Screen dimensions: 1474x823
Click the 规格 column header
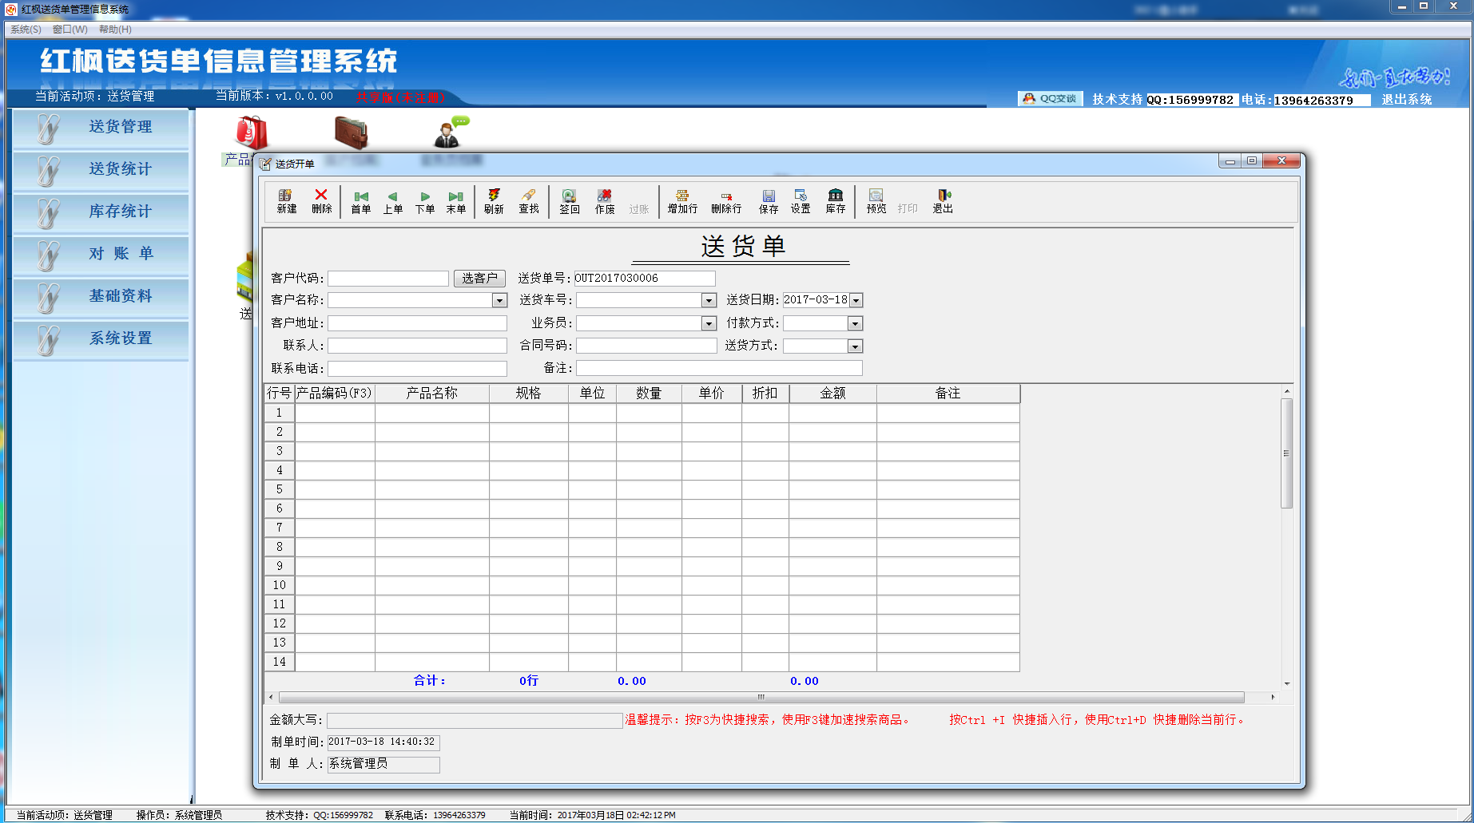pyautogui.click(x=529, y=394)
